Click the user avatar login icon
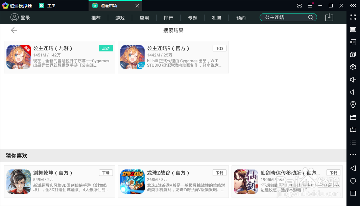This screenshot has height=206, width=360. coord(14,17)
